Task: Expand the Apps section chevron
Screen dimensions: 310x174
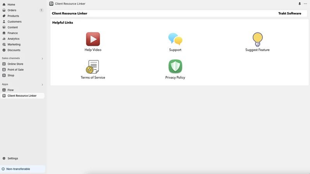Action: [42, 85]
